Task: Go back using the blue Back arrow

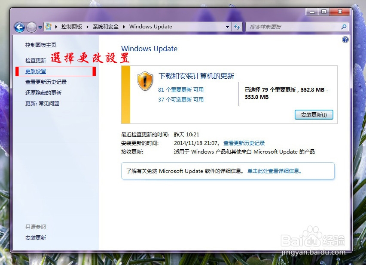Action: click(x=19, y=28)
